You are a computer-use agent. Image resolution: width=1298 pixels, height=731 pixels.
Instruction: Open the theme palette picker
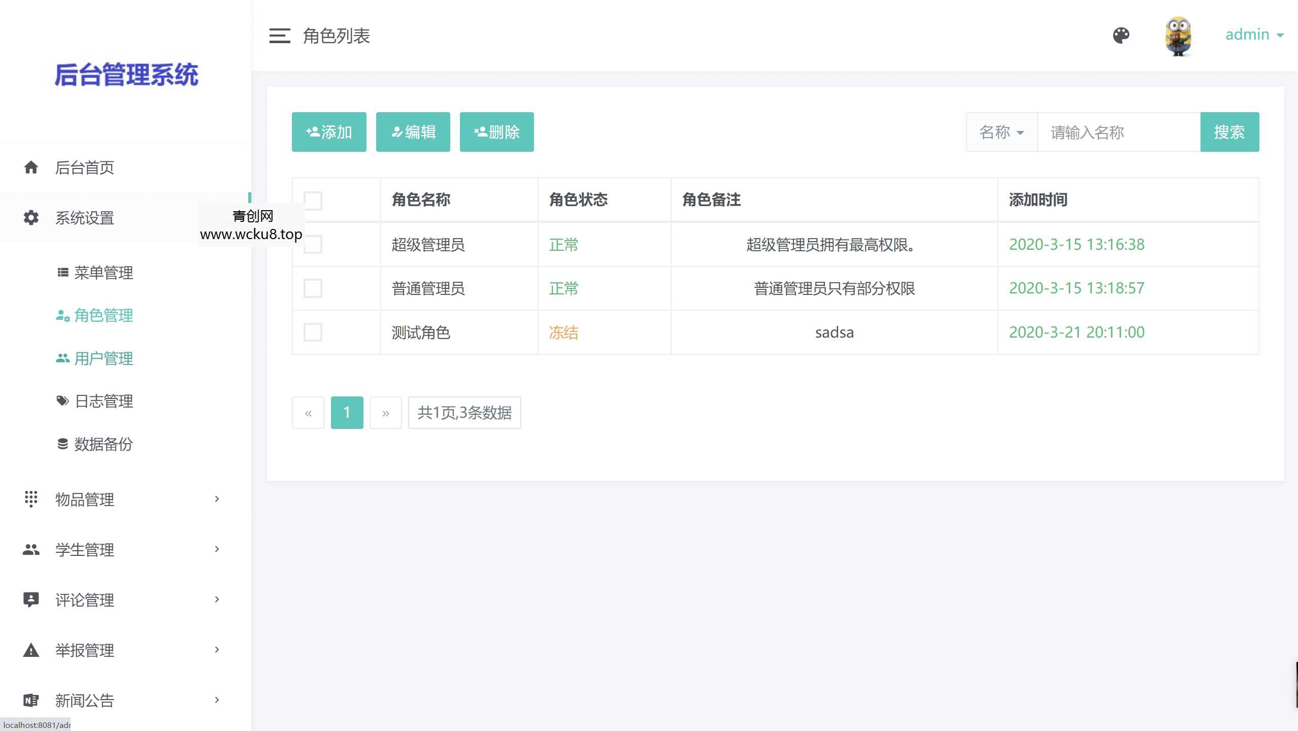1121,35
